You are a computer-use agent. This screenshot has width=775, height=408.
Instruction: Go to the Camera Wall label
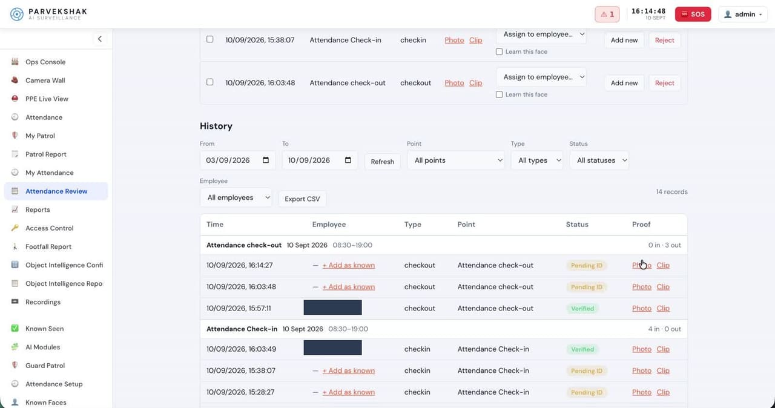tap(45, 81)
